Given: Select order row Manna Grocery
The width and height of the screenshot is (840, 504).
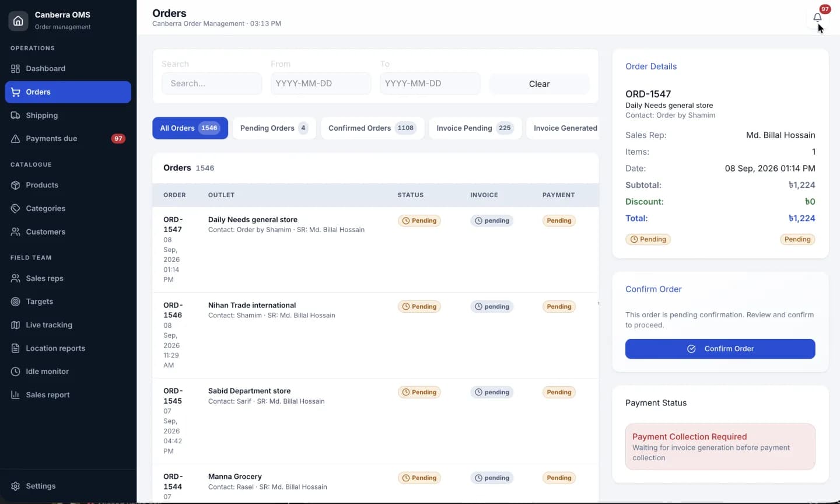Looking at the screenshot, I should click(375, 484).
